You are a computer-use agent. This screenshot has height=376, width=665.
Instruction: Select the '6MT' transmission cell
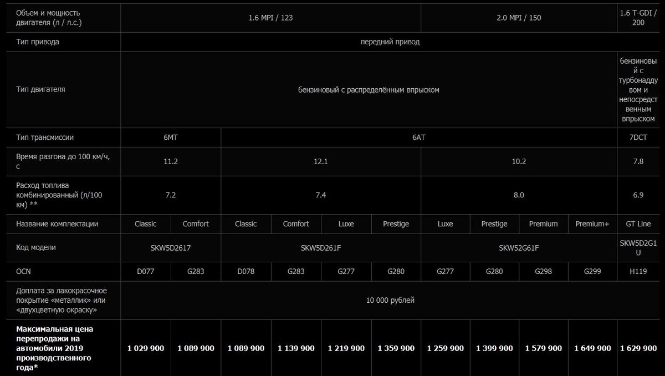tap(171, 138)
